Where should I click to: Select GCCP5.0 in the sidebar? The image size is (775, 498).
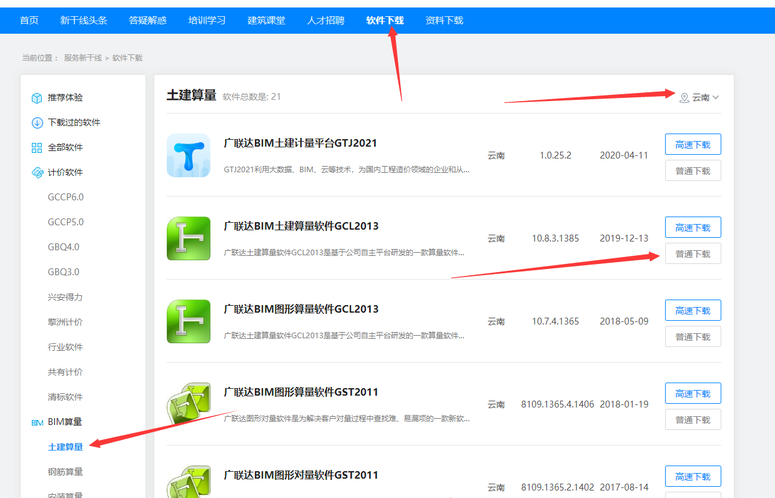tap(66, 222)
